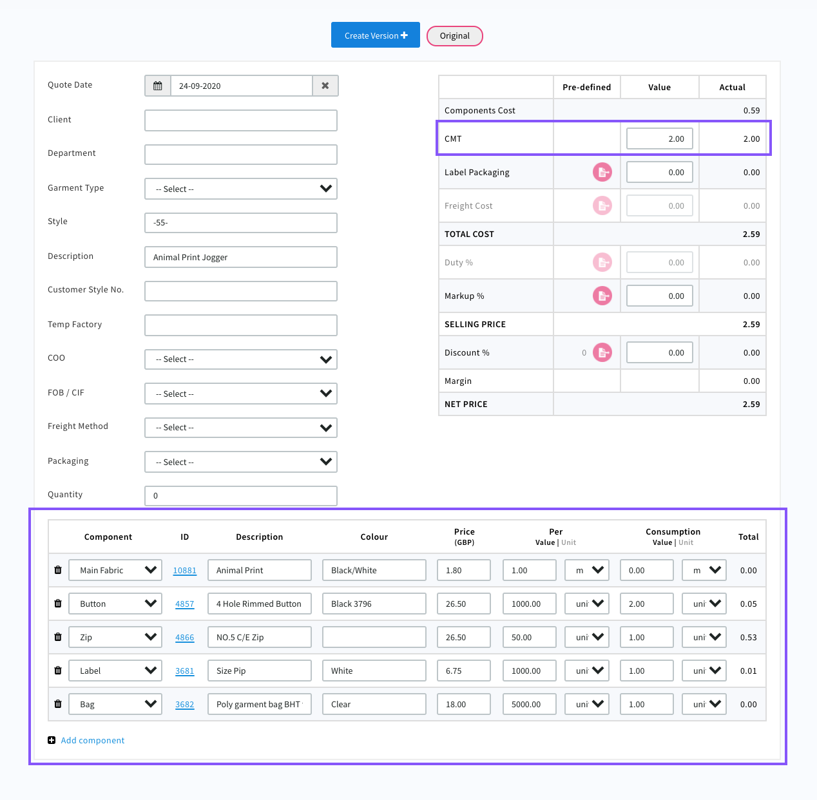Delete the Main Fabric component row
The image size is (817, 800).
pyautogui.click(x=58, y=570)
